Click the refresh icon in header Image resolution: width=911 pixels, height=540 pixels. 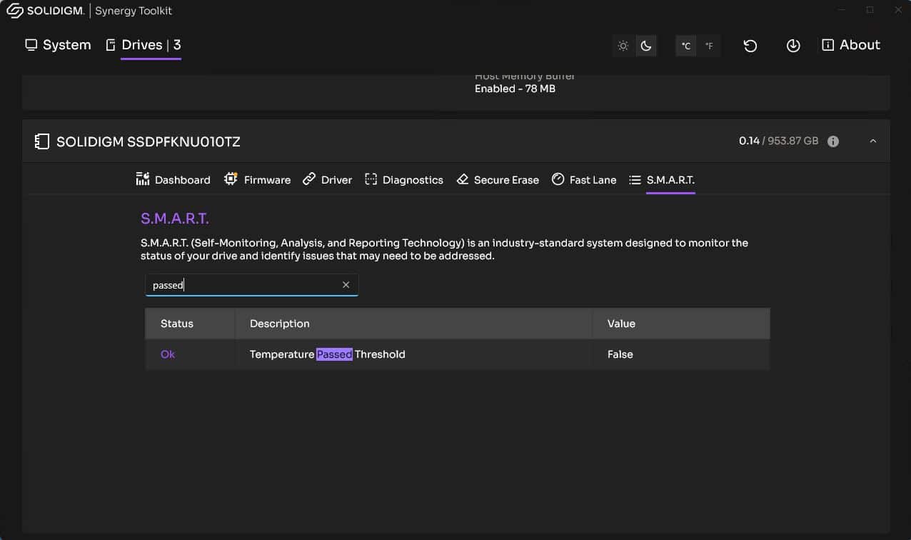point(750,46)
